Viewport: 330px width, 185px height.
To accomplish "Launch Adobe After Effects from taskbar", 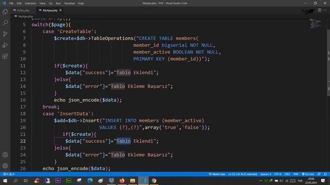I will [58, 180].
